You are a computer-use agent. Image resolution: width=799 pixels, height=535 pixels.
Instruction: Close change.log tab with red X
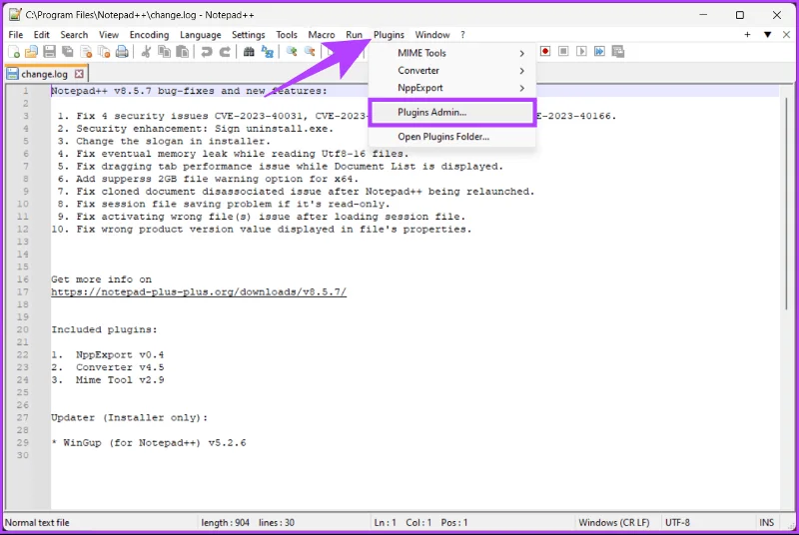pos(79,74)
